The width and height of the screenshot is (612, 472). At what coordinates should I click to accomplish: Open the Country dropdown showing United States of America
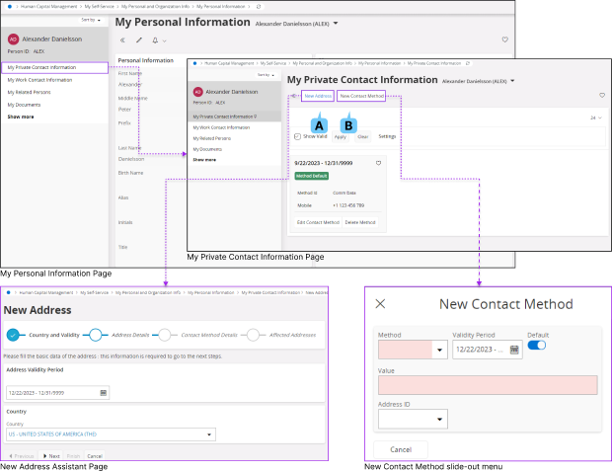tap(111, 434)
